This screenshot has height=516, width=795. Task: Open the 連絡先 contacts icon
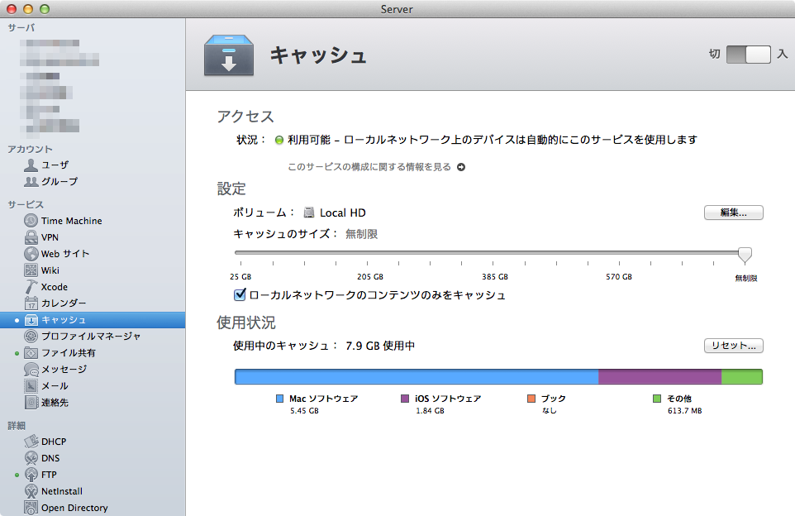[x=31, y=403]
